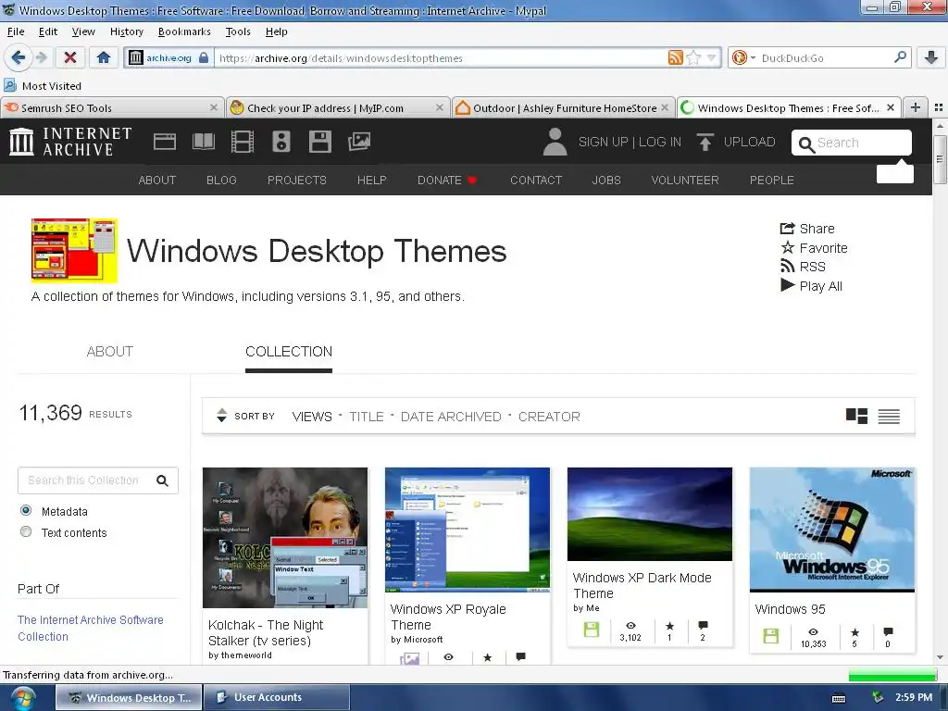This screenshot has height=711, width=948.
Task: Open the History menu
Action: pyautogui.click(x=126, y=31)
